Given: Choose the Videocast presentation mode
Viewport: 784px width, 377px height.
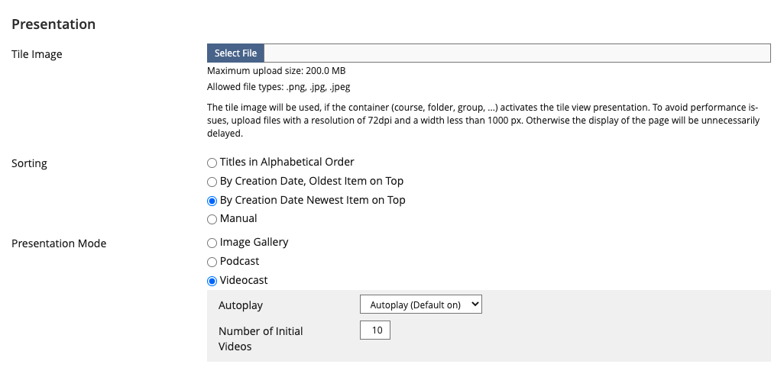Looking at the screenshot, I should 212,281.
